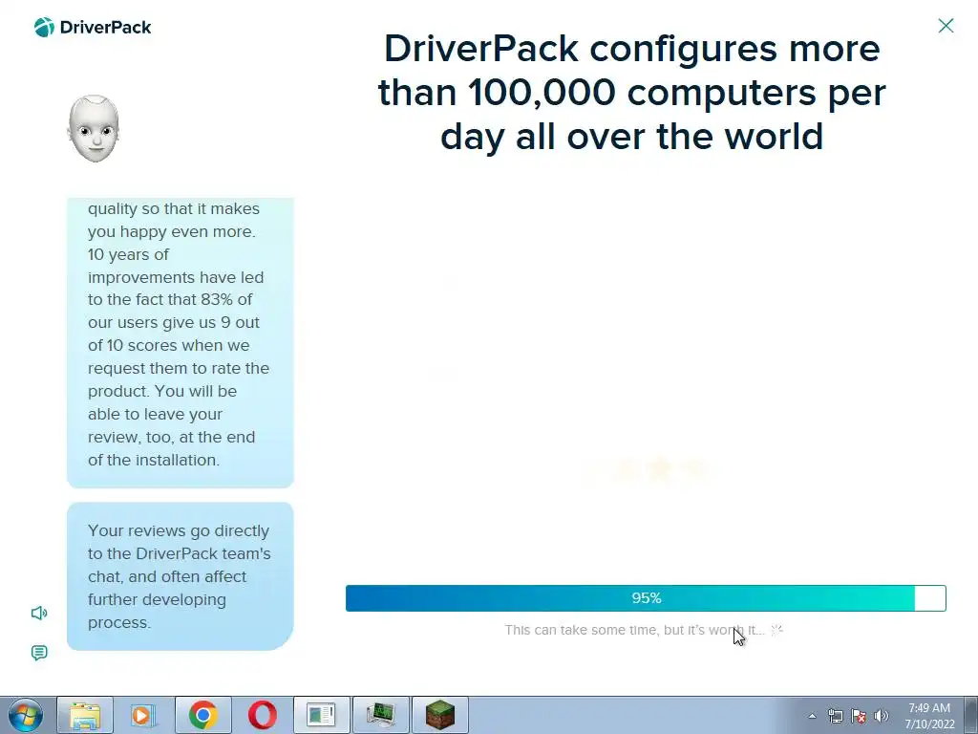Image resolution: width=978 pixels, height=734 pixels.
Task: Click the headline about 100,000 computers per day
Action: pyautogui.click(x=632, y=93)
